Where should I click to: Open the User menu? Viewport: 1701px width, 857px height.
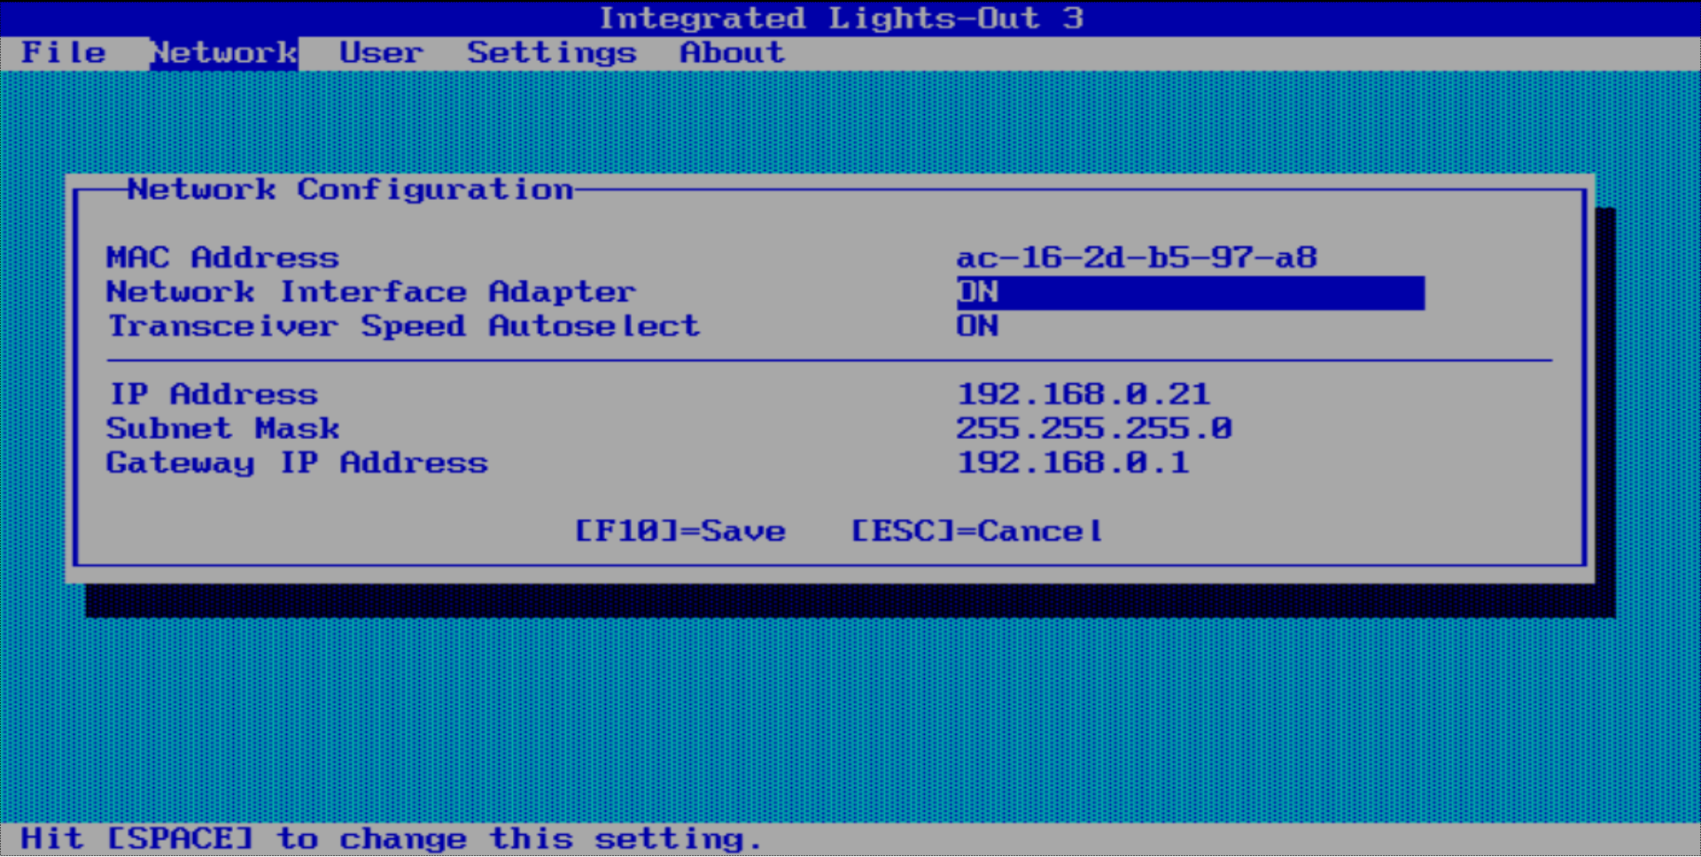pos(381,52)
